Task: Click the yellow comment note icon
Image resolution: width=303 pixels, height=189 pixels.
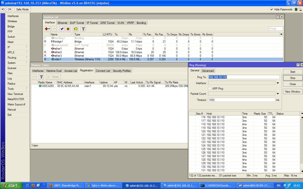Action: coord(76,29)
